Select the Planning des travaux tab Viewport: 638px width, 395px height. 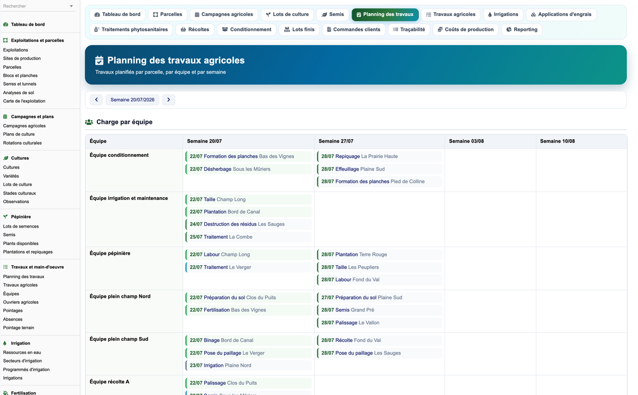coord(385,14)
